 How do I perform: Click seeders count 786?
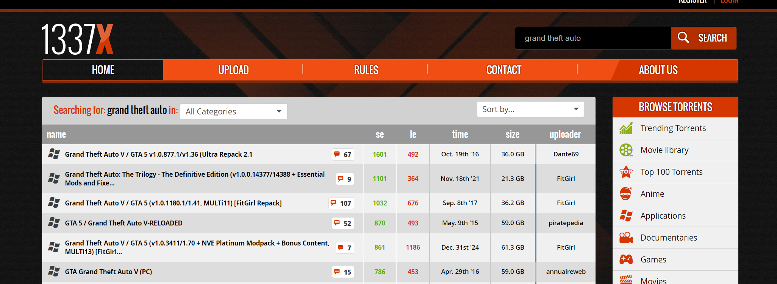(380, 272)
